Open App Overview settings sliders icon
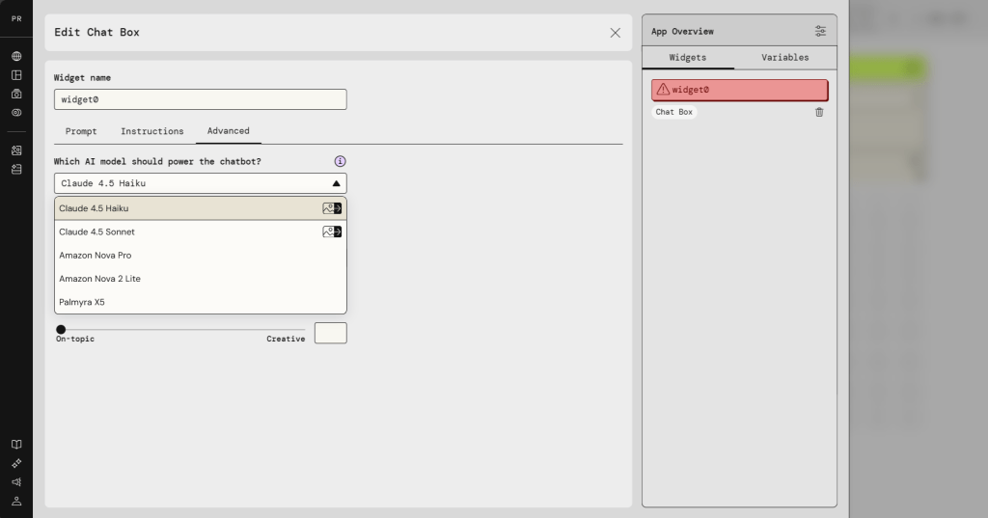The height and width of the screenshot is (518, 988). tap(820, 31)
